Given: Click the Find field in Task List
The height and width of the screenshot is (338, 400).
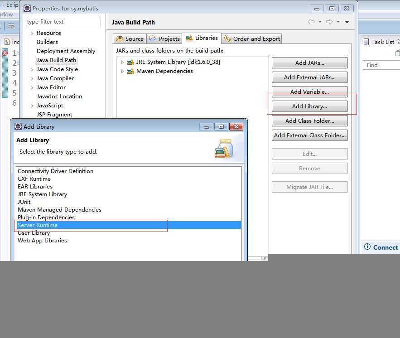Looking at the screenshot, I should [x=381, y=65].
